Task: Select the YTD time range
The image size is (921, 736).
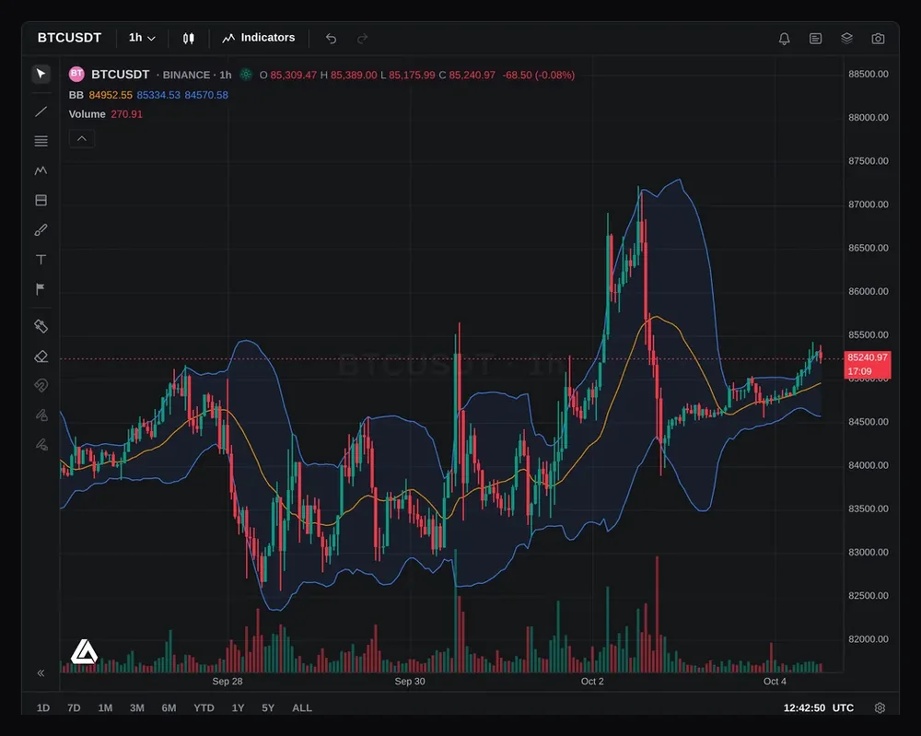Action: coord(204,707)
